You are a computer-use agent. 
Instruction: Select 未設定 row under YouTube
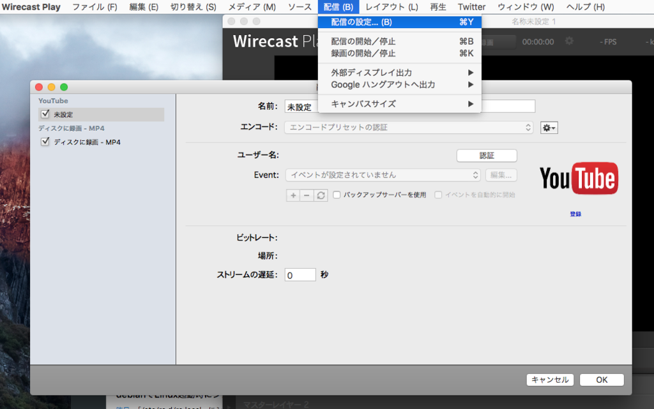pyautogui.click(x=102, y=114)
